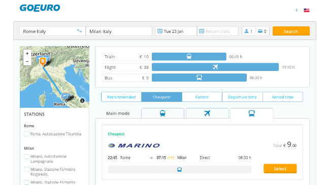The height and width of the screenshot is (185, 325).
Task: Click bus icon in Marino trip bar
Action: click(179, 169)
